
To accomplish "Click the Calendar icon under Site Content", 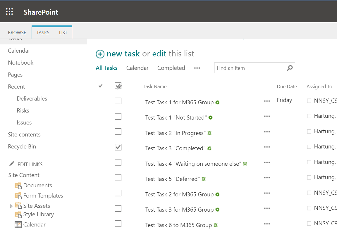I will (x=18, y=225).
